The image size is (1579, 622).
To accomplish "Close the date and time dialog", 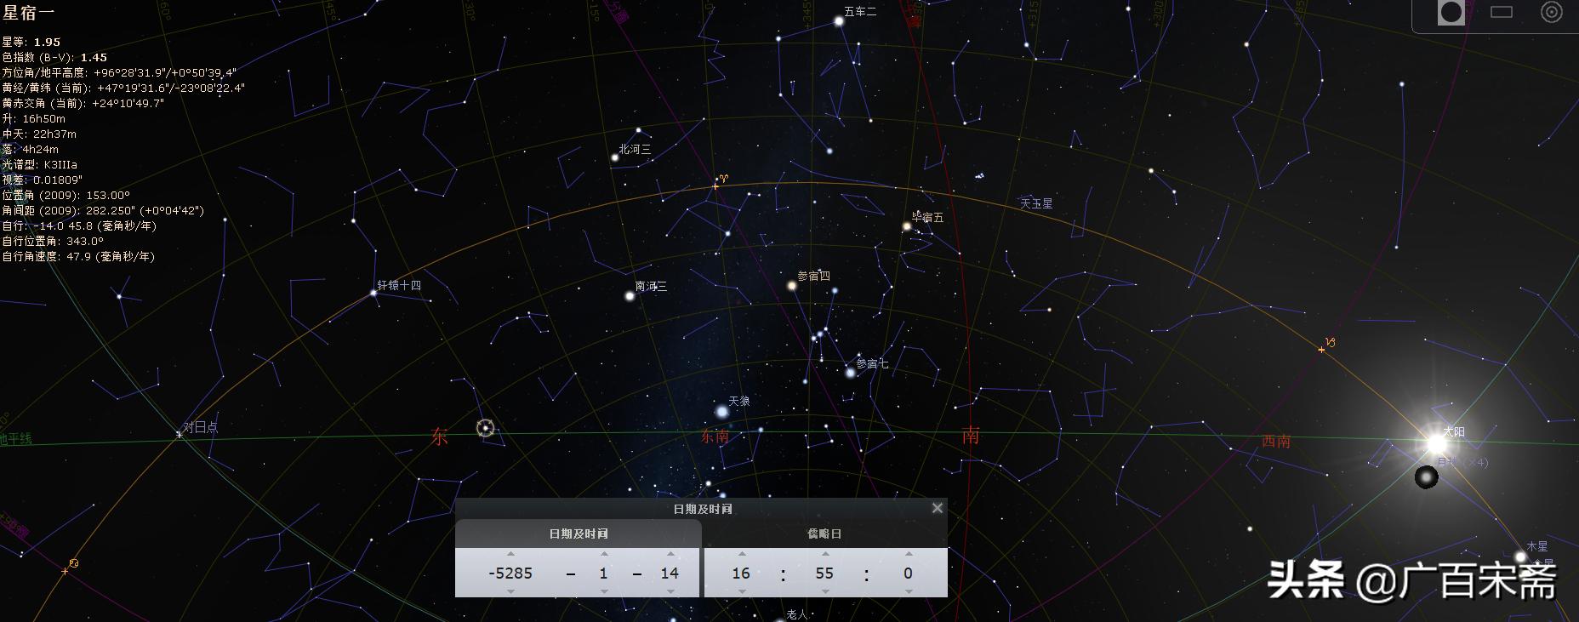I will (x=937, y=508).
